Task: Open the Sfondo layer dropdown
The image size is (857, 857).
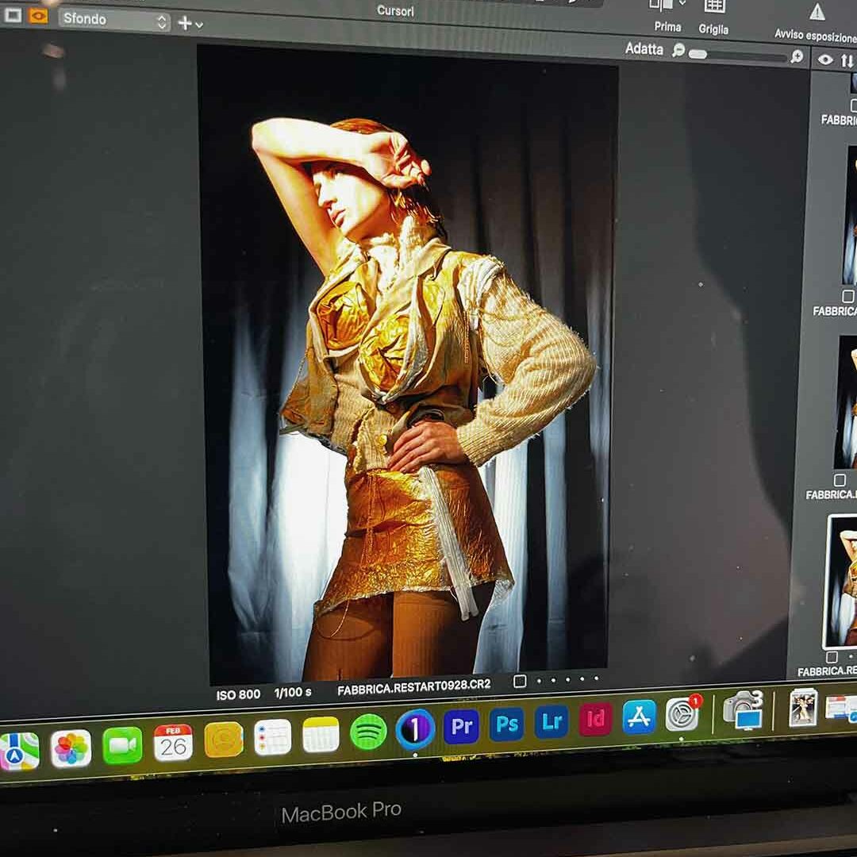Action: (x=114, y=20)
